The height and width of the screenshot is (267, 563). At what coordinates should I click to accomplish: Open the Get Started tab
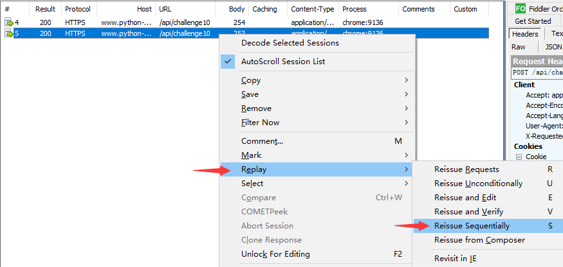533,21
